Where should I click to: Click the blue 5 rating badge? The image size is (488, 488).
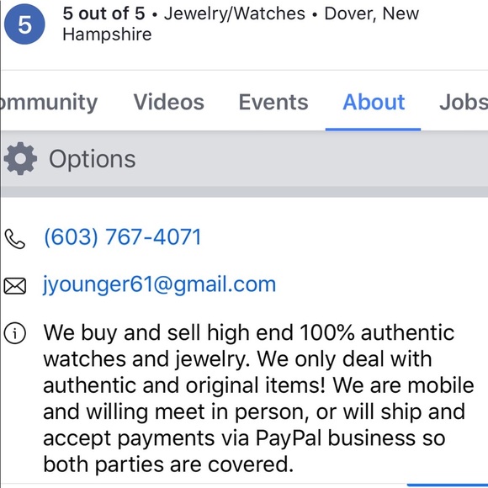[24, 24]
